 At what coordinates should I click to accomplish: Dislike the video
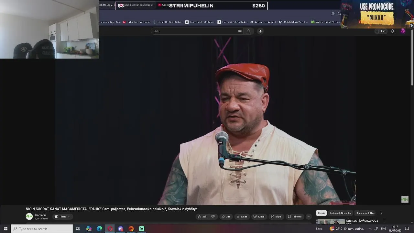(x=213, y=216)
